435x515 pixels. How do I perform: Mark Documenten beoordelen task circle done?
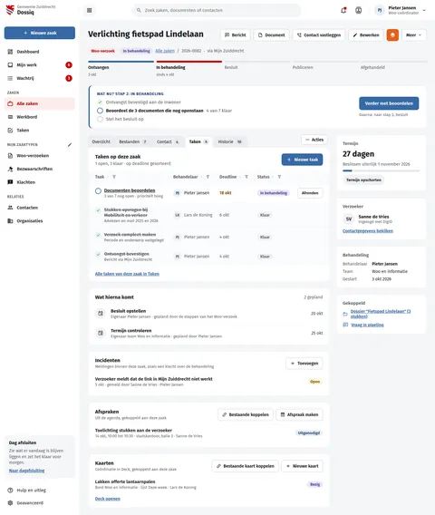pos(98,190)
